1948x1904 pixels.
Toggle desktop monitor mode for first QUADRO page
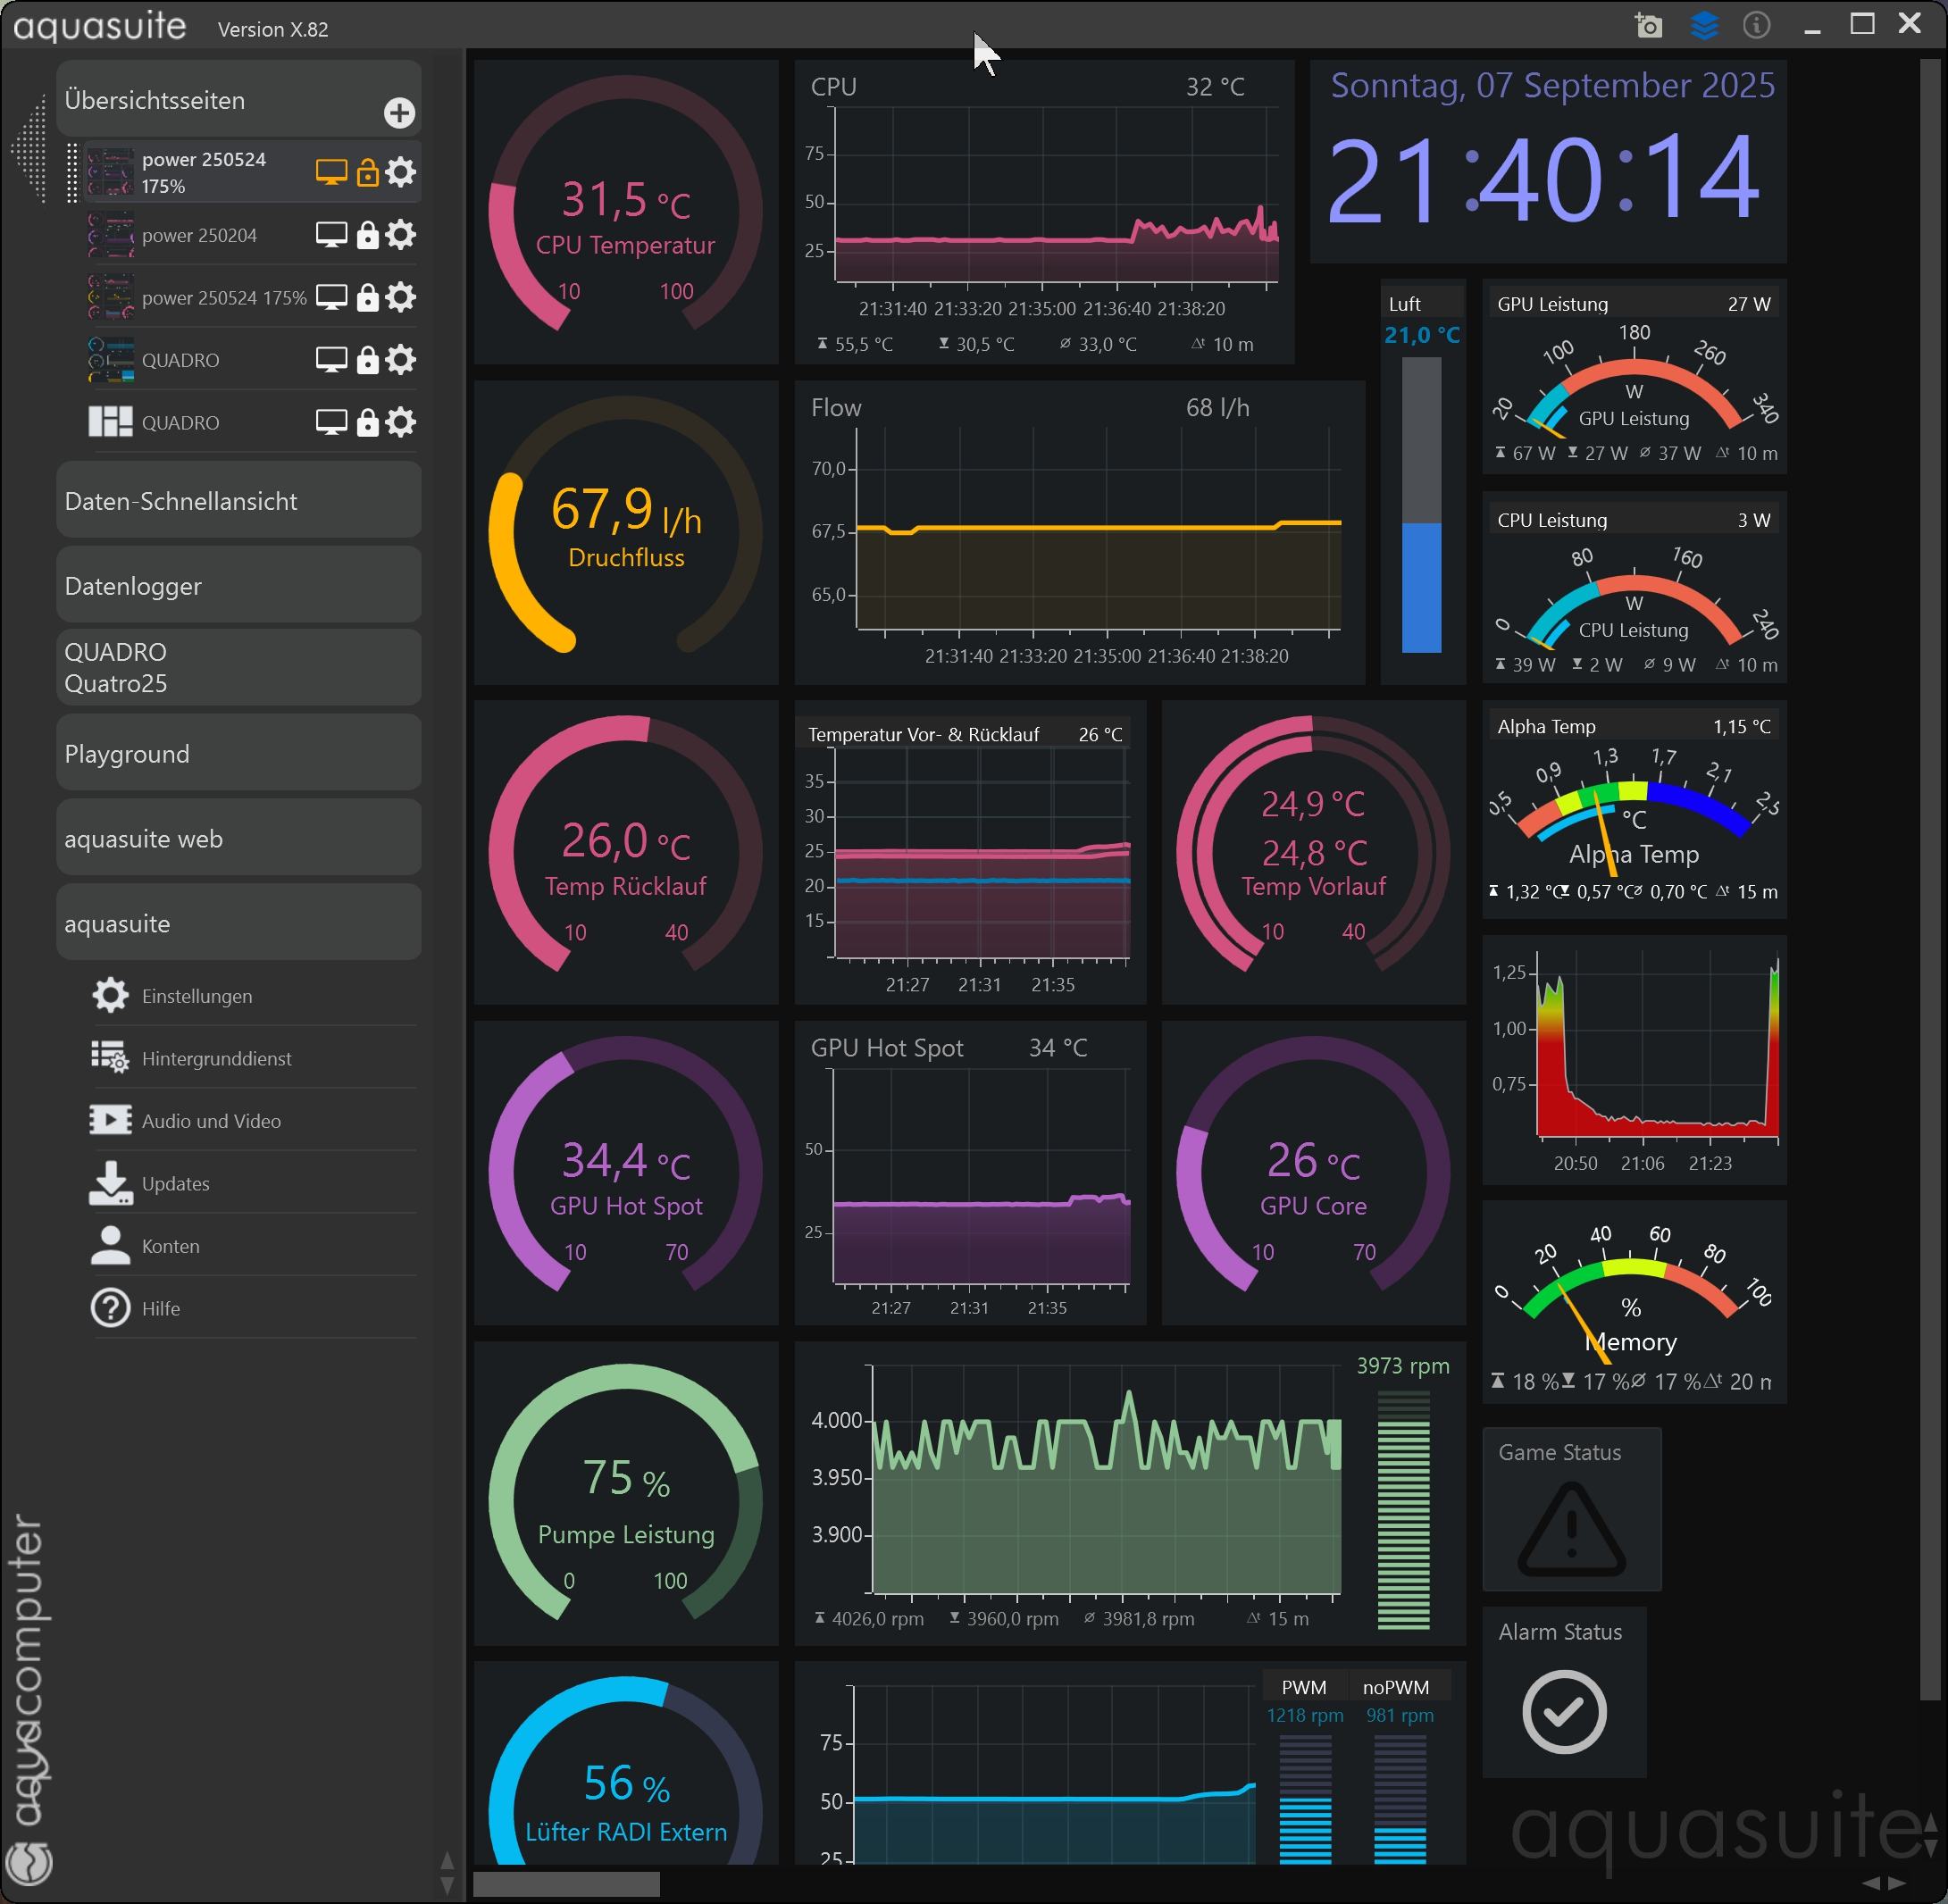pyautogui.click(x=331, y=360)
